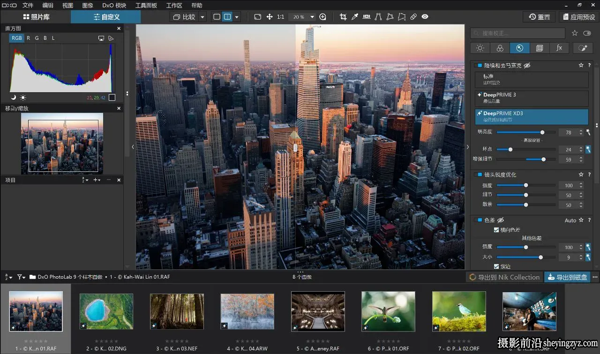Click the histogram monitor gamut icon
This screenshot has height=354, width=600.
(x=101, y=38)
